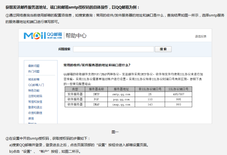Screen dimensions: 227x155
Task: Select QQ邮箱入门 sidebar category
Action: click(x=36, y=85)
